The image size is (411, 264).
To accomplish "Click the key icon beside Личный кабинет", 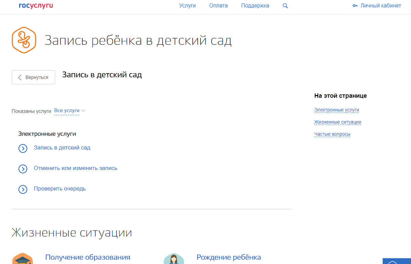I will point(355,6).
